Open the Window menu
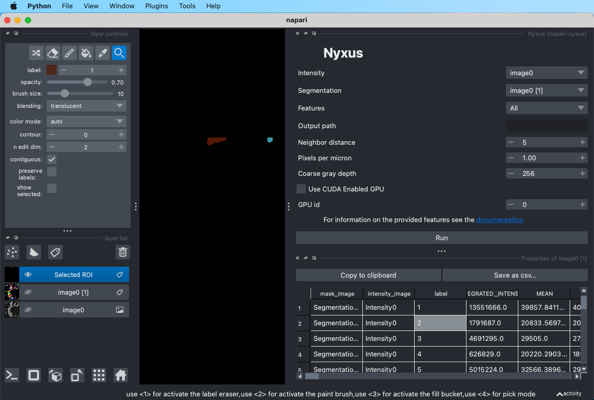594x400 pixels. coord(122,6)
